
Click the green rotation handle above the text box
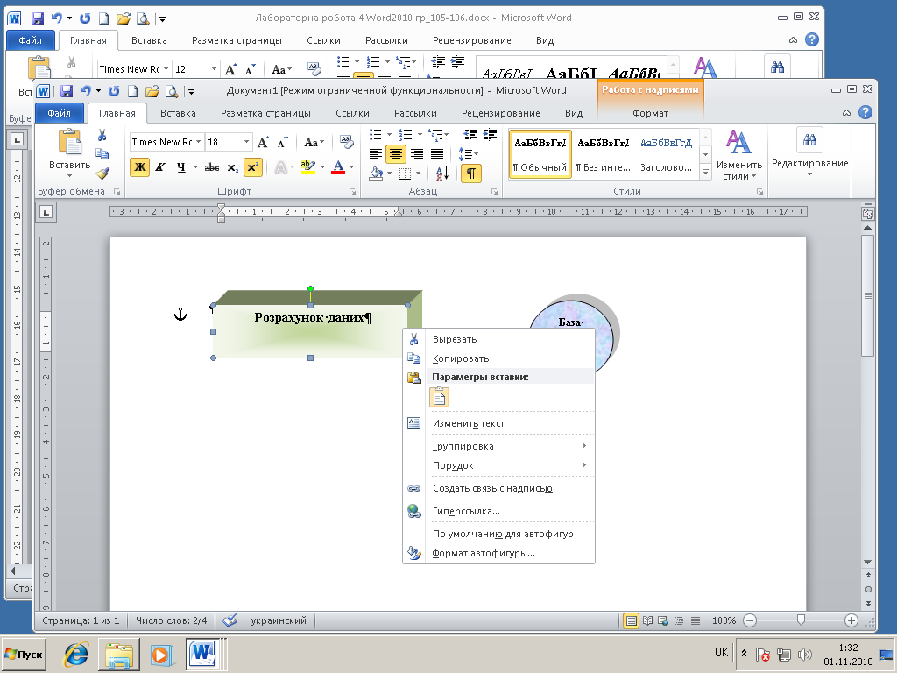pos(311,289)
